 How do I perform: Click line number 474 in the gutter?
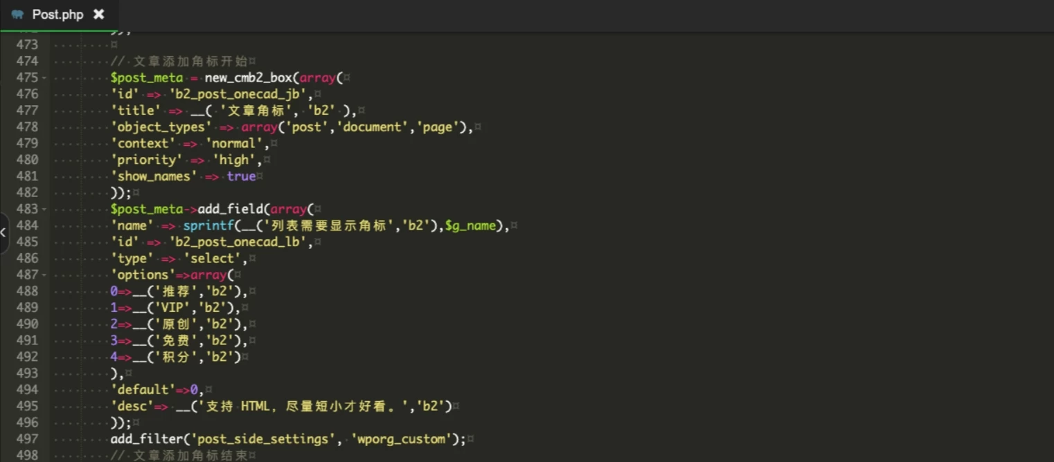[x=27, y=61]
